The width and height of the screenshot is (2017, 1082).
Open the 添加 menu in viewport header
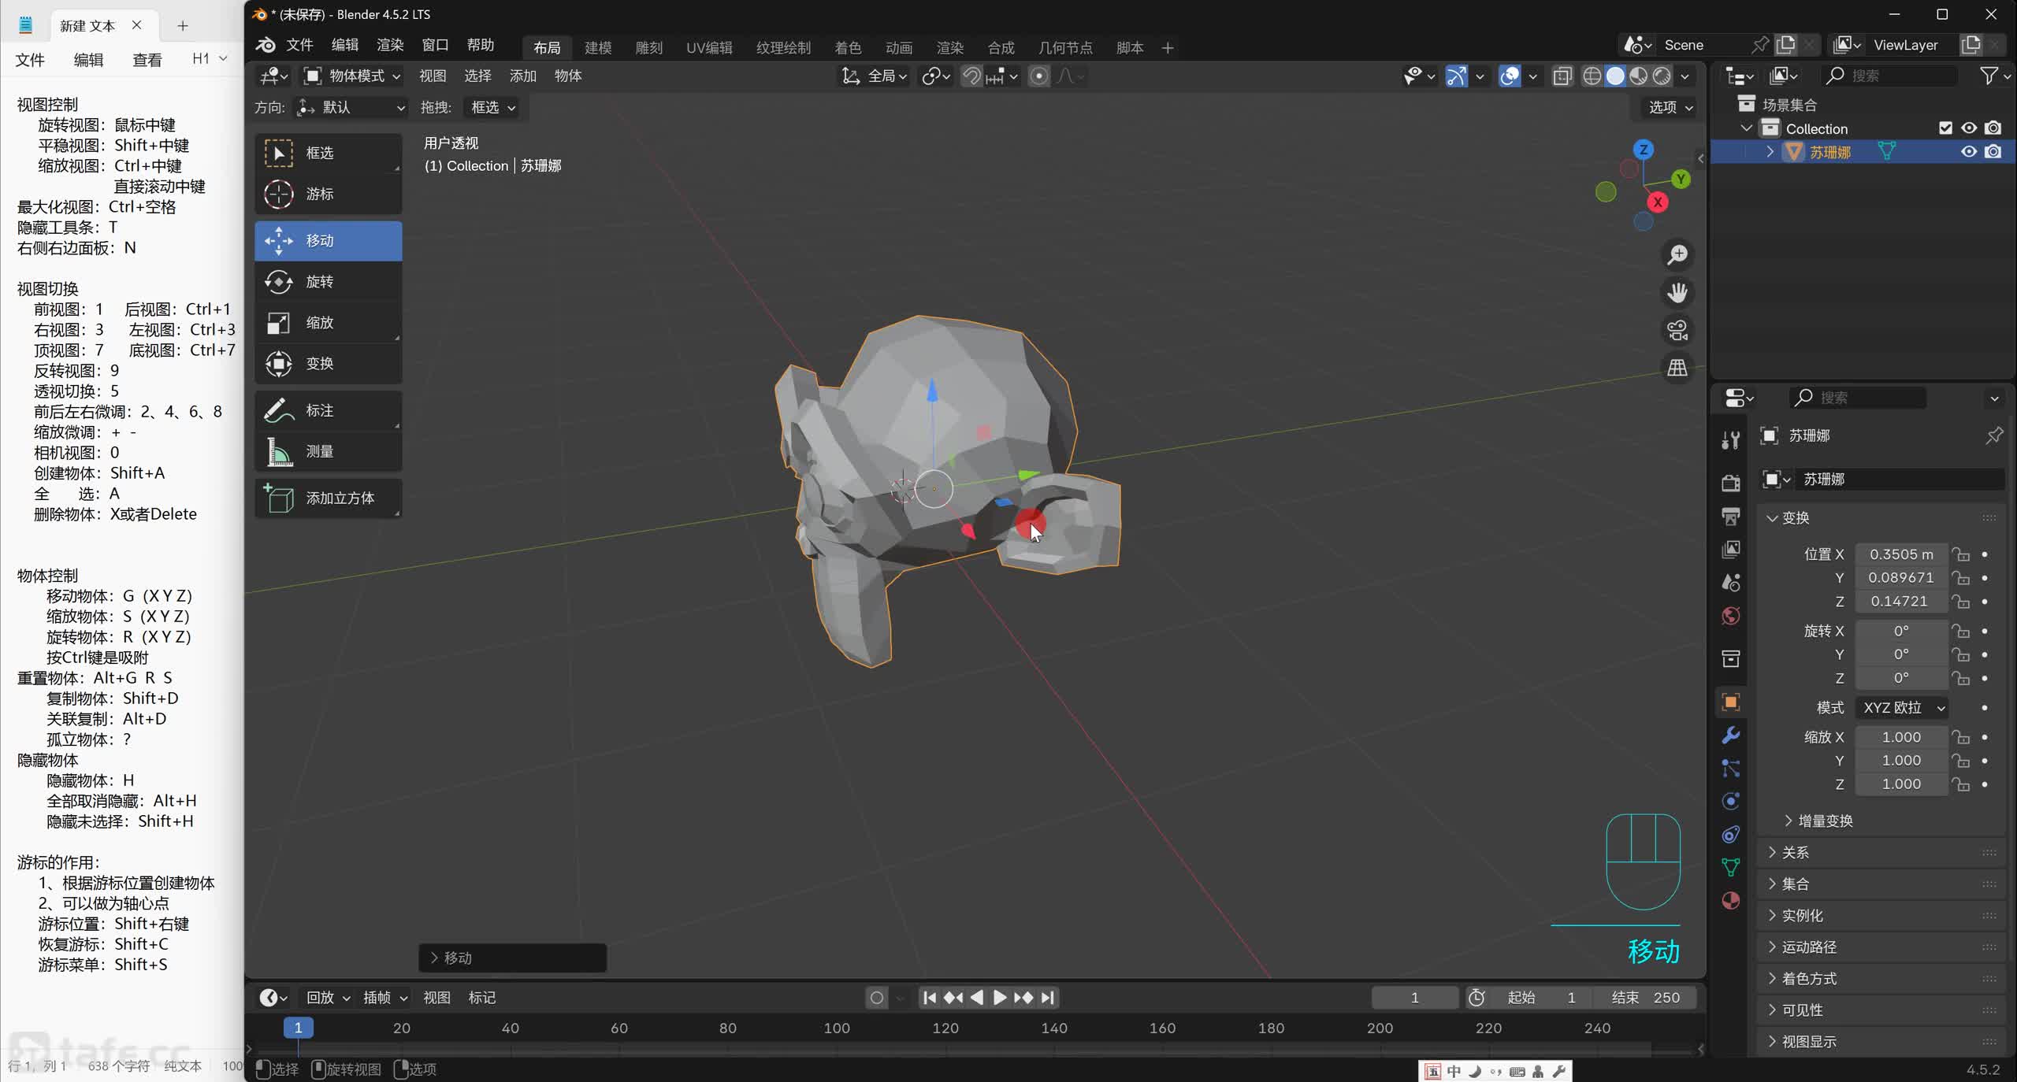(522, 76)
